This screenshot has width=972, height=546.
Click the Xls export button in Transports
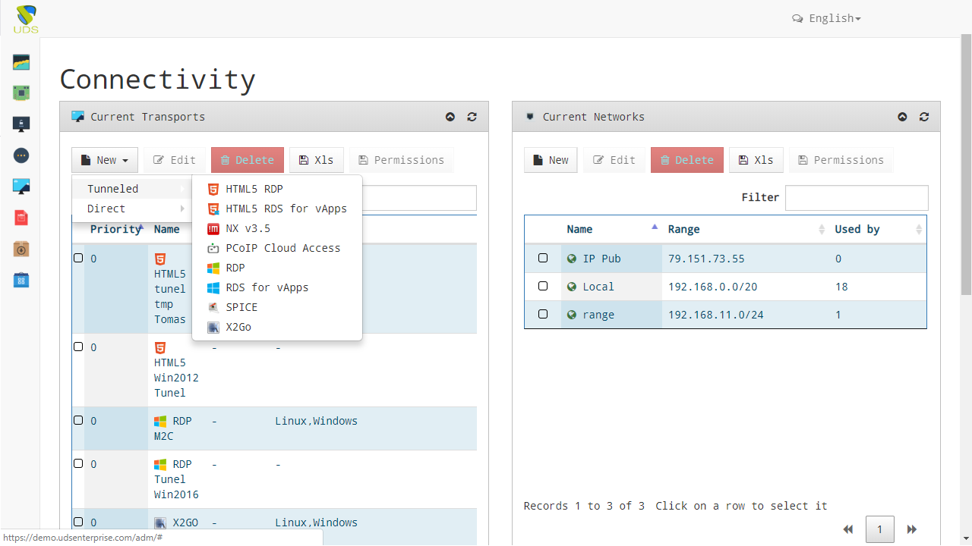(x=316, y=160)
